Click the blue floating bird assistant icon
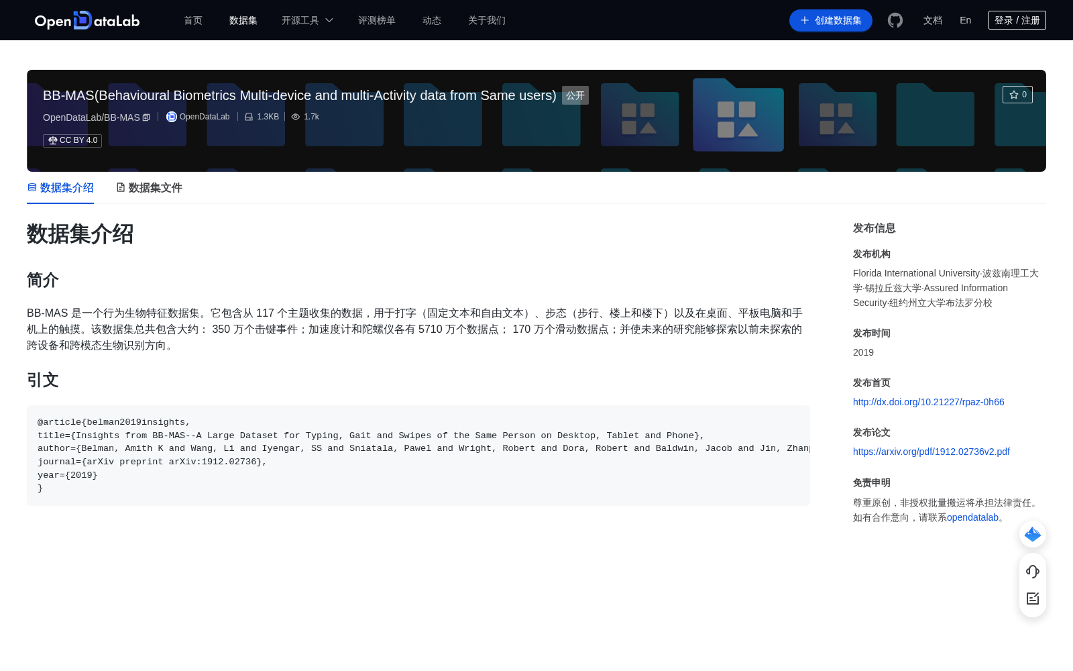1073x671 pixels. (x=1033, y=534)
